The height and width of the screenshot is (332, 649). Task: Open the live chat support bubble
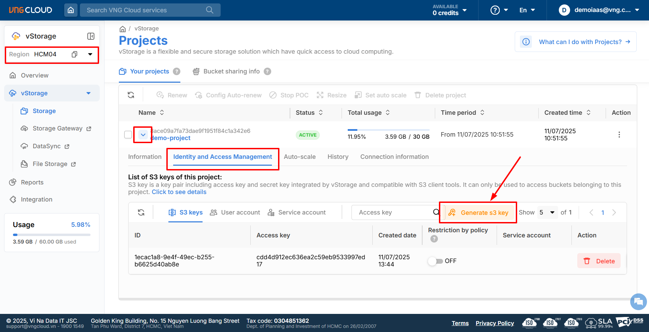pos(638,302)
